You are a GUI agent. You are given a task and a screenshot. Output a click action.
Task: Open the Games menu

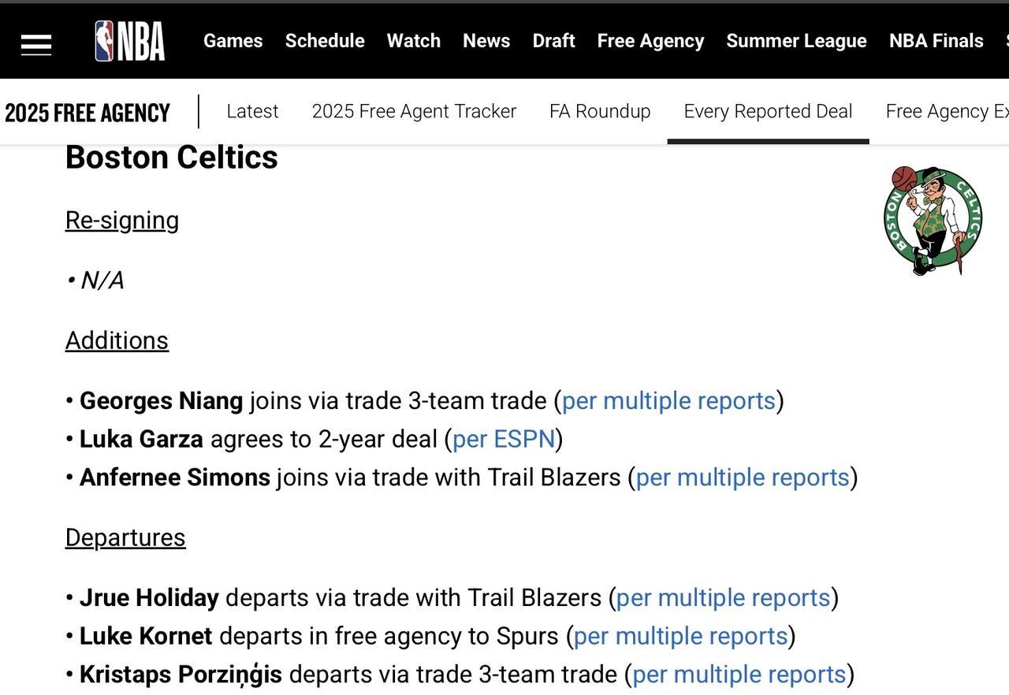pyautogui.click(x=233, y=41)
